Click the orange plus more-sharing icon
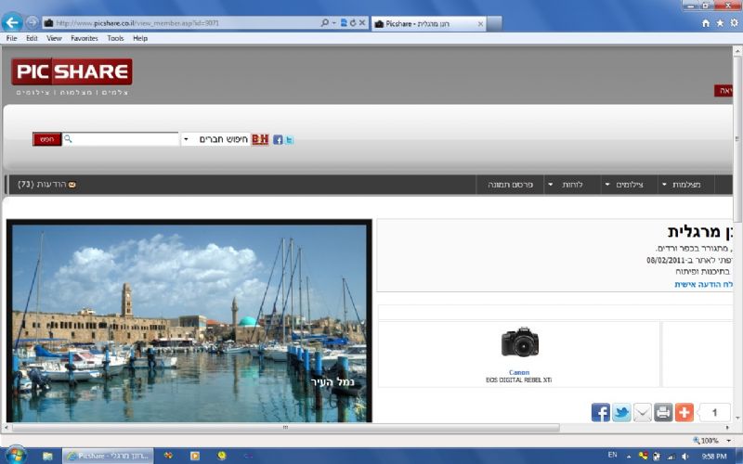 click(684, 413)
